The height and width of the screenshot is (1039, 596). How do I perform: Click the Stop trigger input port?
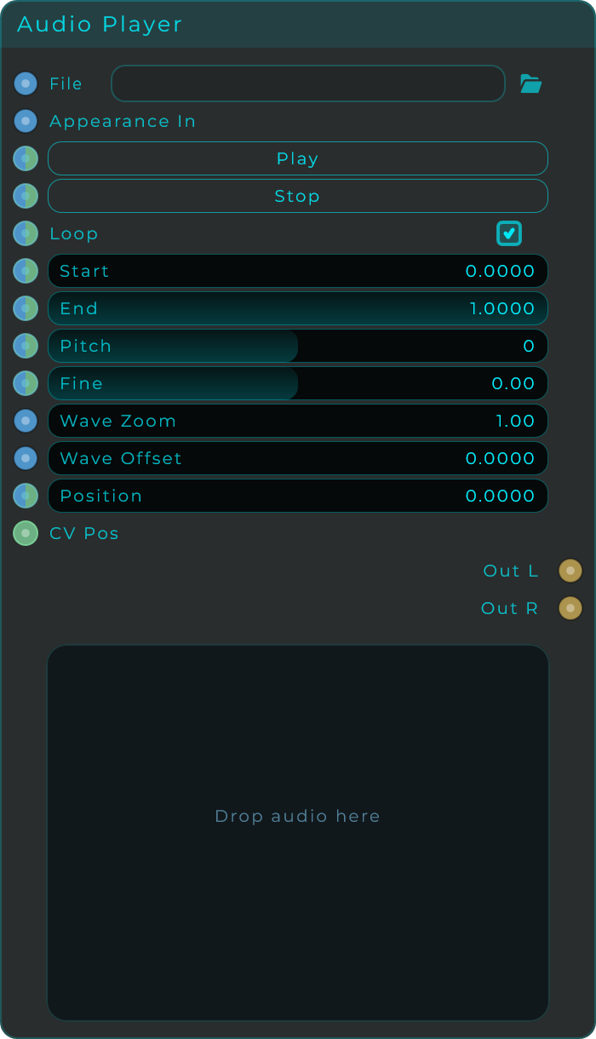pos(25,195)
